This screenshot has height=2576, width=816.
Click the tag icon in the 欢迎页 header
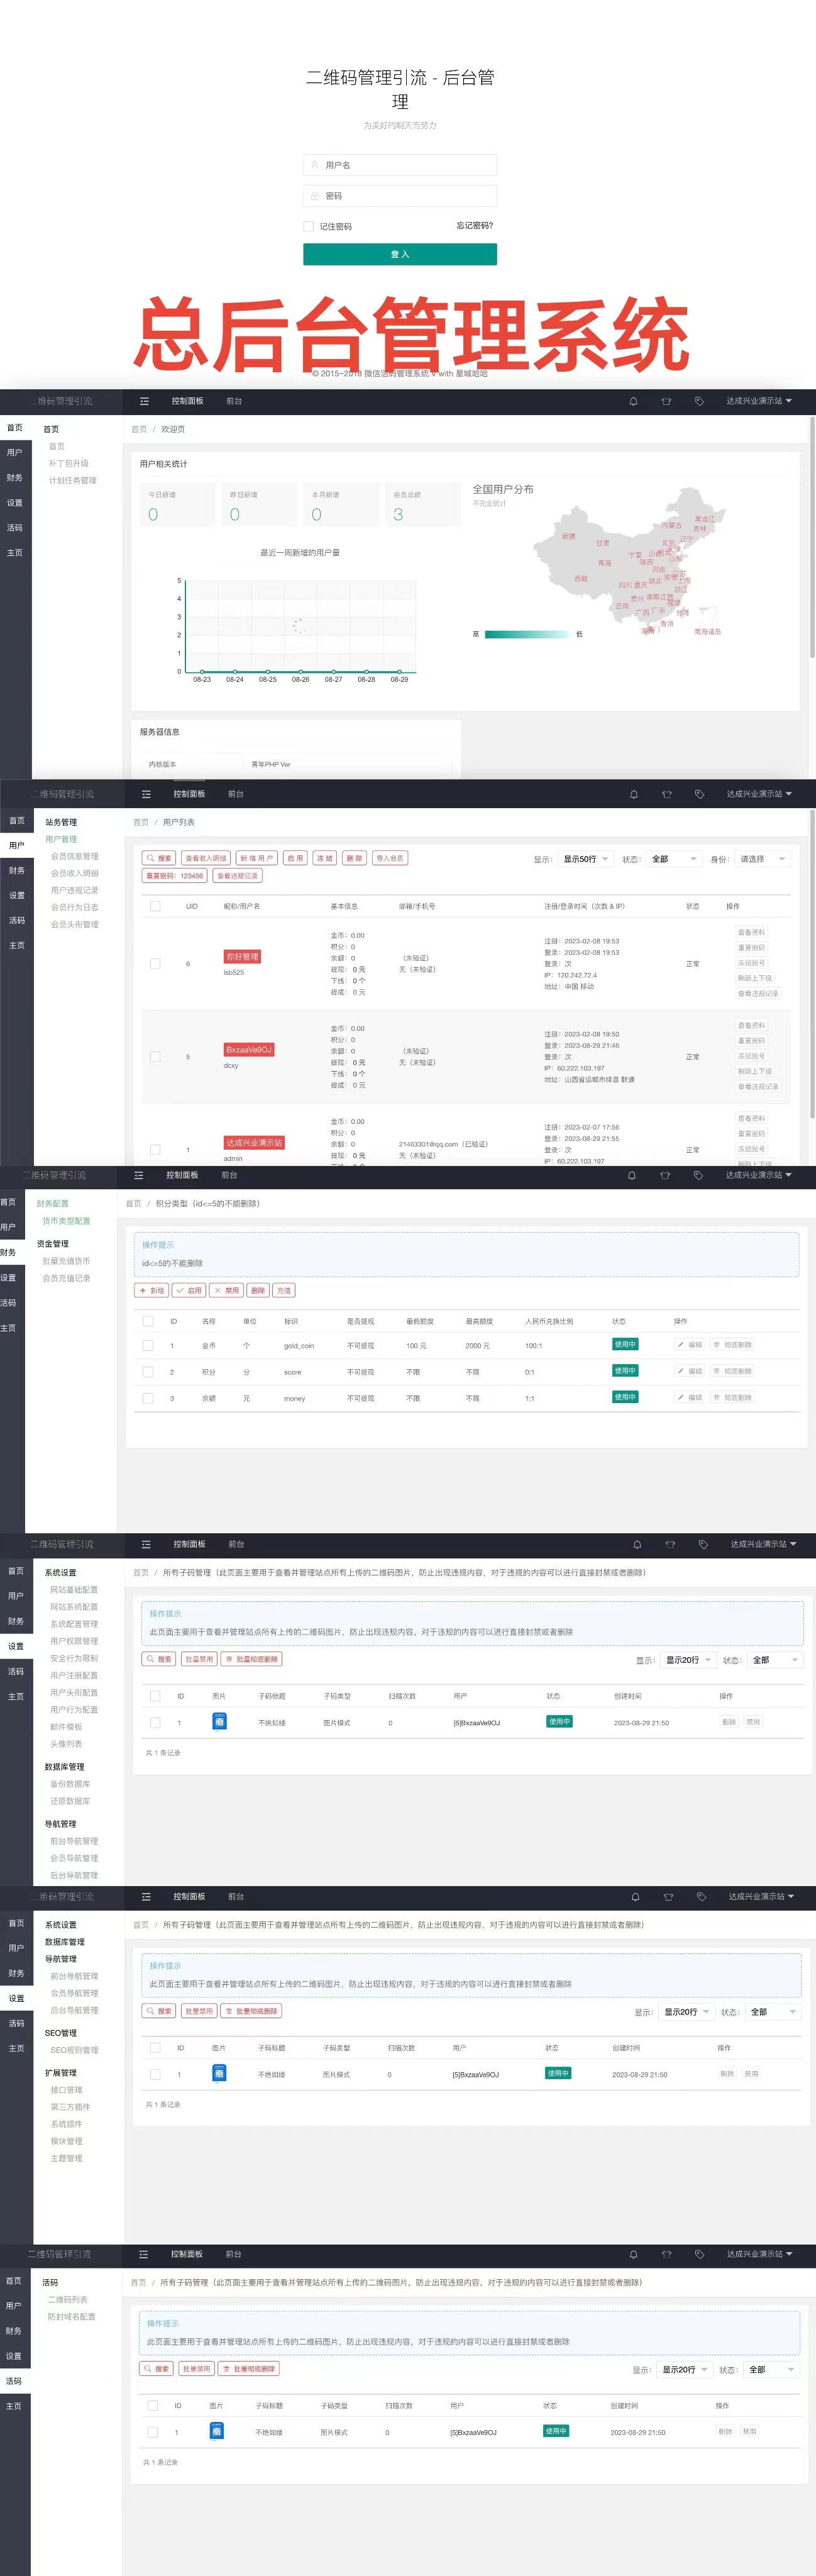point(699,401)
